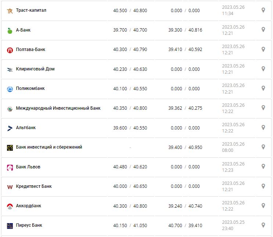273x237 pixels.
Task: Open the Полтава-Банк bank page
Action: click(x=30, y=49)
